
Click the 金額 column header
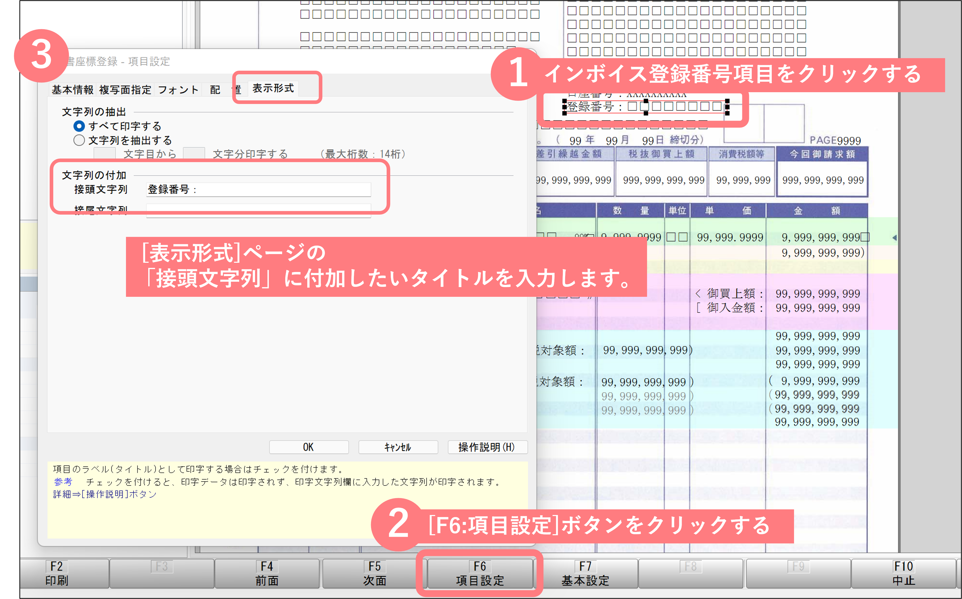point(817,210)
